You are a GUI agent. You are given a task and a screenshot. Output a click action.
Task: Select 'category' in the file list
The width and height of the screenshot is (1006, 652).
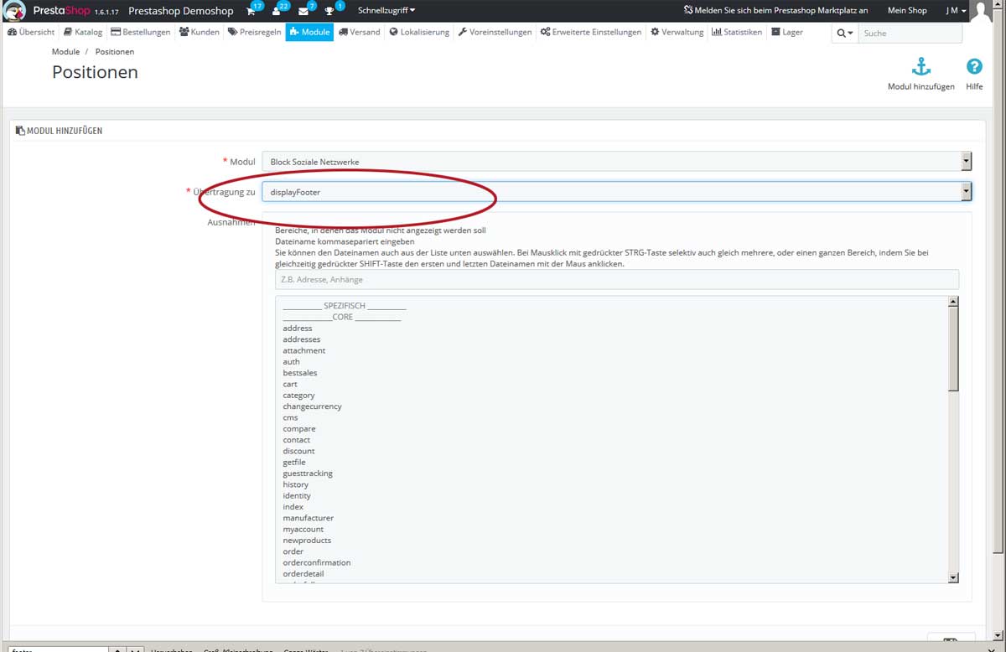pos(299,396)
